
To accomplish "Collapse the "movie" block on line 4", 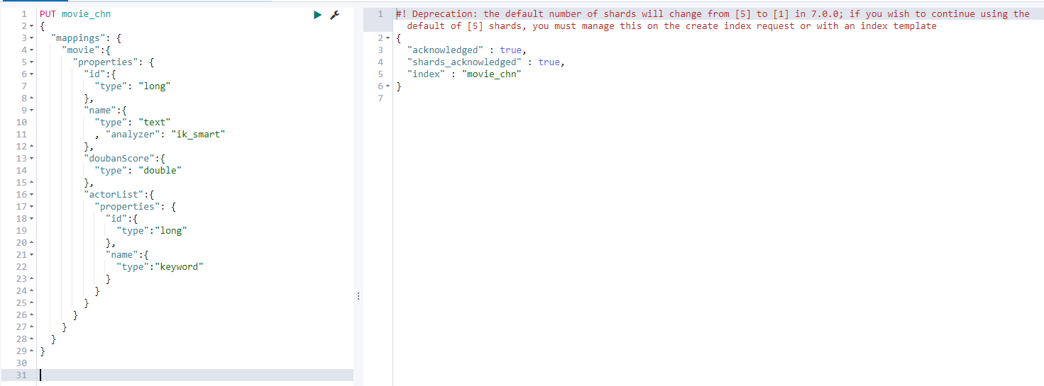I will click(33, 50).
